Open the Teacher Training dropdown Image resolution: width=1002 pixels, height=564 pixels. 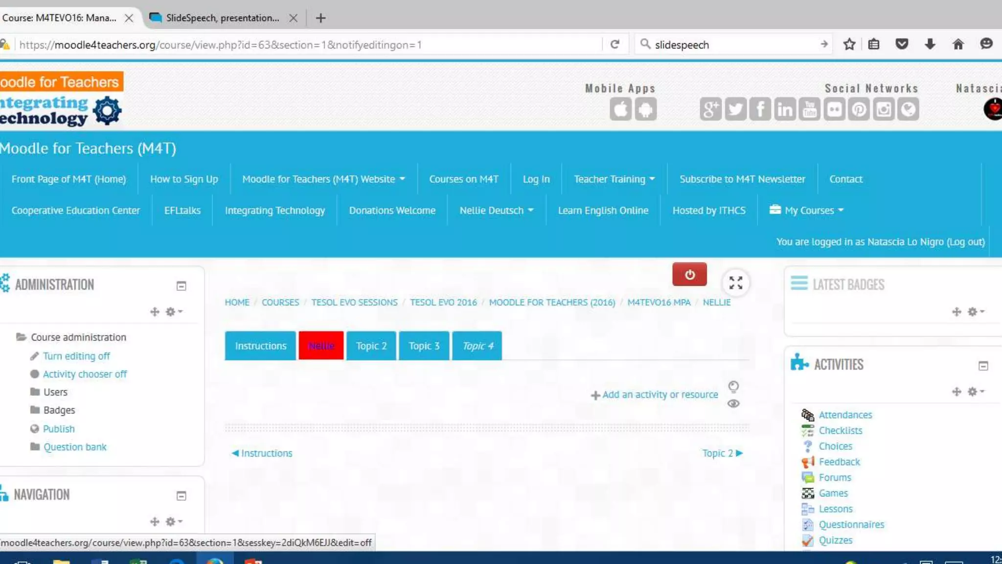(x=614, y=179)
